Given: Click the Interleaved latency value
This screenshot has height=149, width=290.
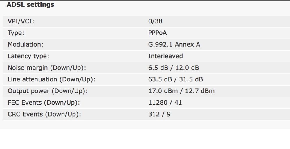Looking at the screenshot, I should tap(165, 56).
